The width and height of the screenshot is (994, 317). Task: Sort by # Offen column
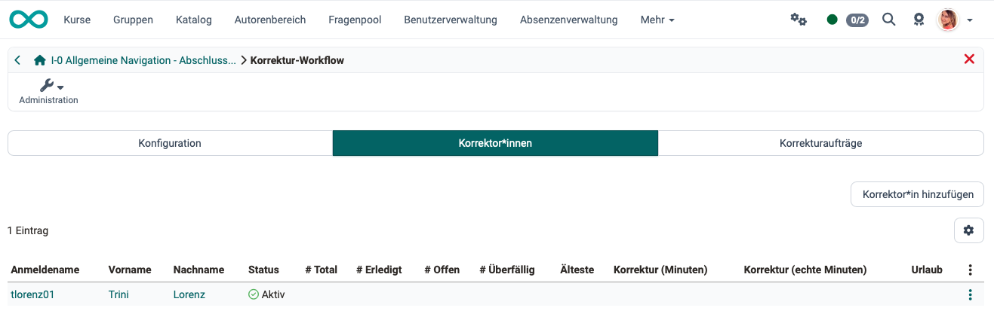pos(442,270)
